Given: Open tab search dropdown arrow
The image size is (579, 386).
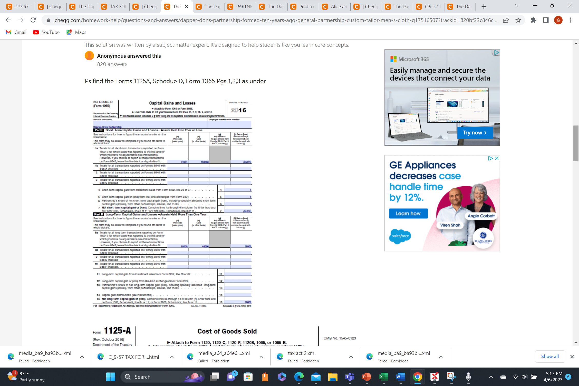Looking at the screenshot, I should click(x=517, y=6).
